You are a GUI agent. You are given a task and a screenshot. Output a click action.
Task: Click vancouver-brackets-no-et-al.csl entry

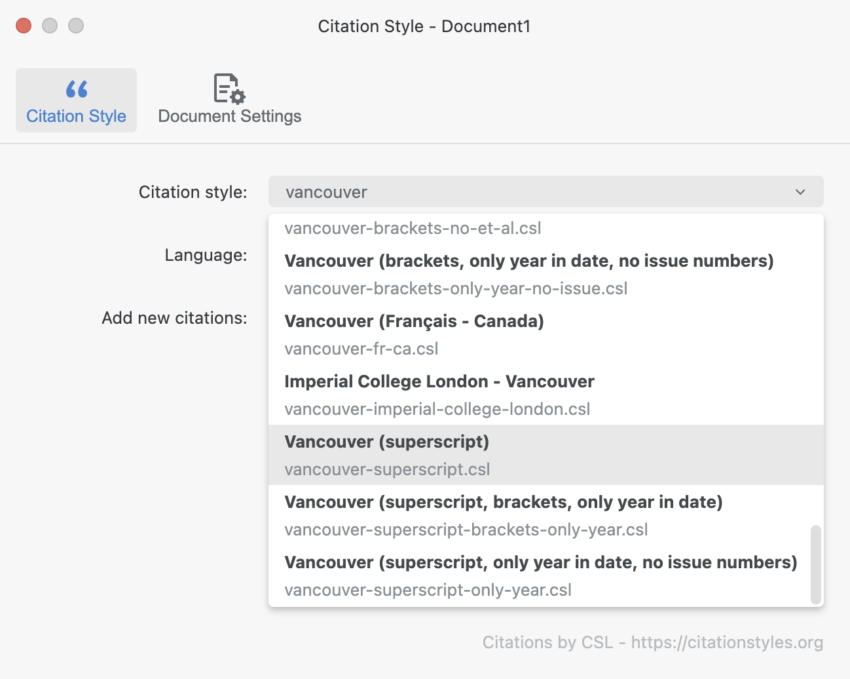[413, 228]
